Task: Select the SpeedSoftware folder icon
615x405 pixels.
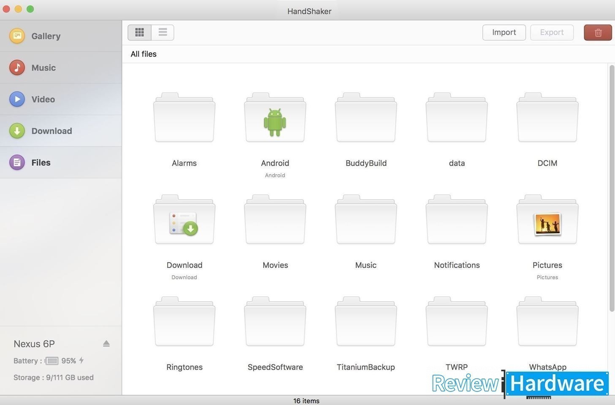Action: [x=275, y=321]
